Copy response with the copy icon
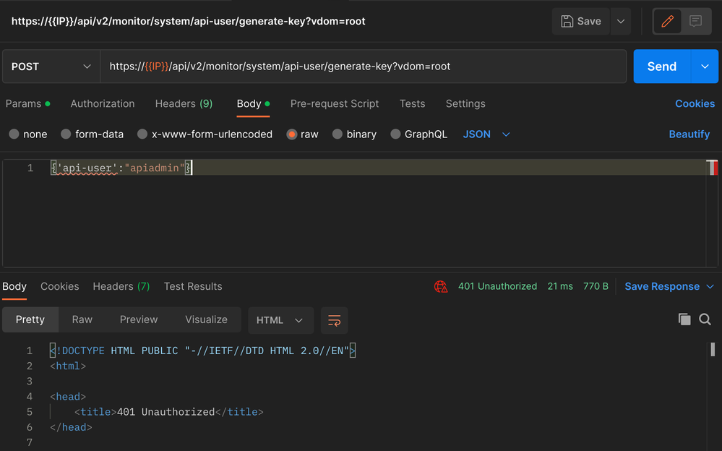 pyautogui.click(x=684, y=319)
